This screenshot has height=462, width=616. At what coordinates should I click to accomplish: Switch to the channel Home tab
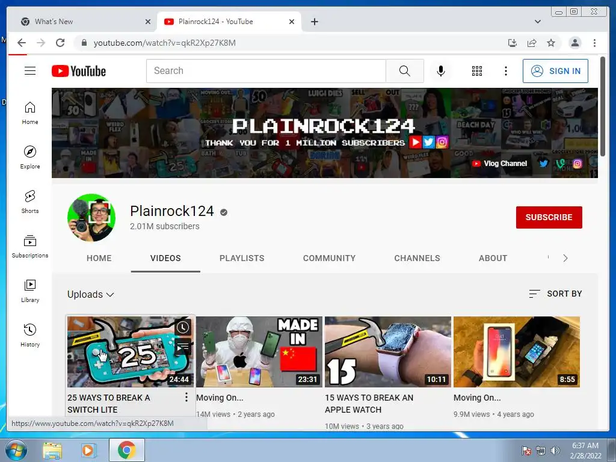tap(99, 258)
